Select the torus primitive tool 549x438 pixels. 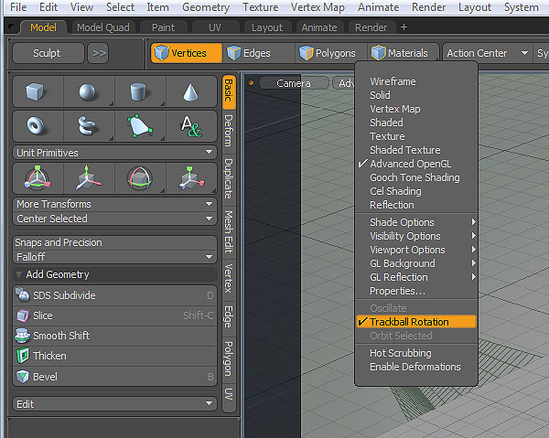(x=38, y=126)
